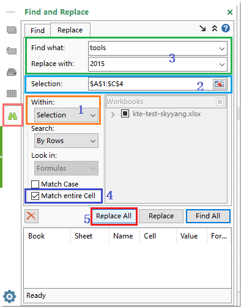Image resolution: width=241 pixels, height=307 pixels.
Task: Open the binoculars Find and Replace pane icon
Action: (x=12, y=116)
